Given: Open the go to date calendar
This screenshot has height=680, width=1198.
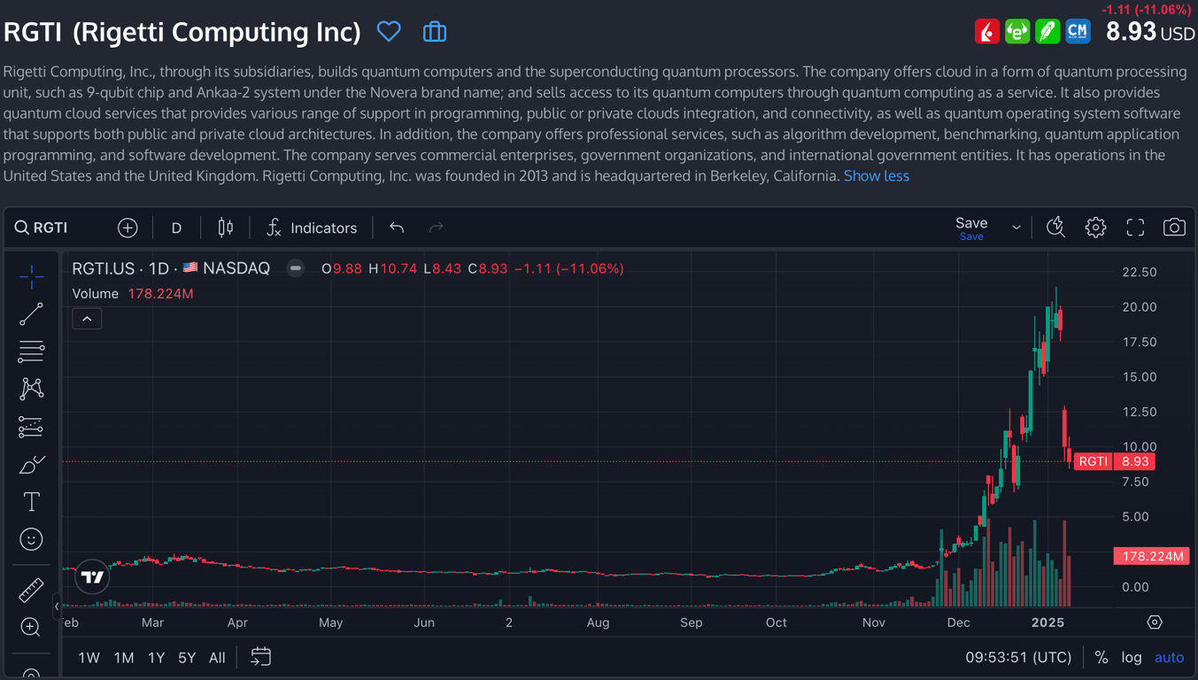Looking at the screenshot, I should pos(260,657).
